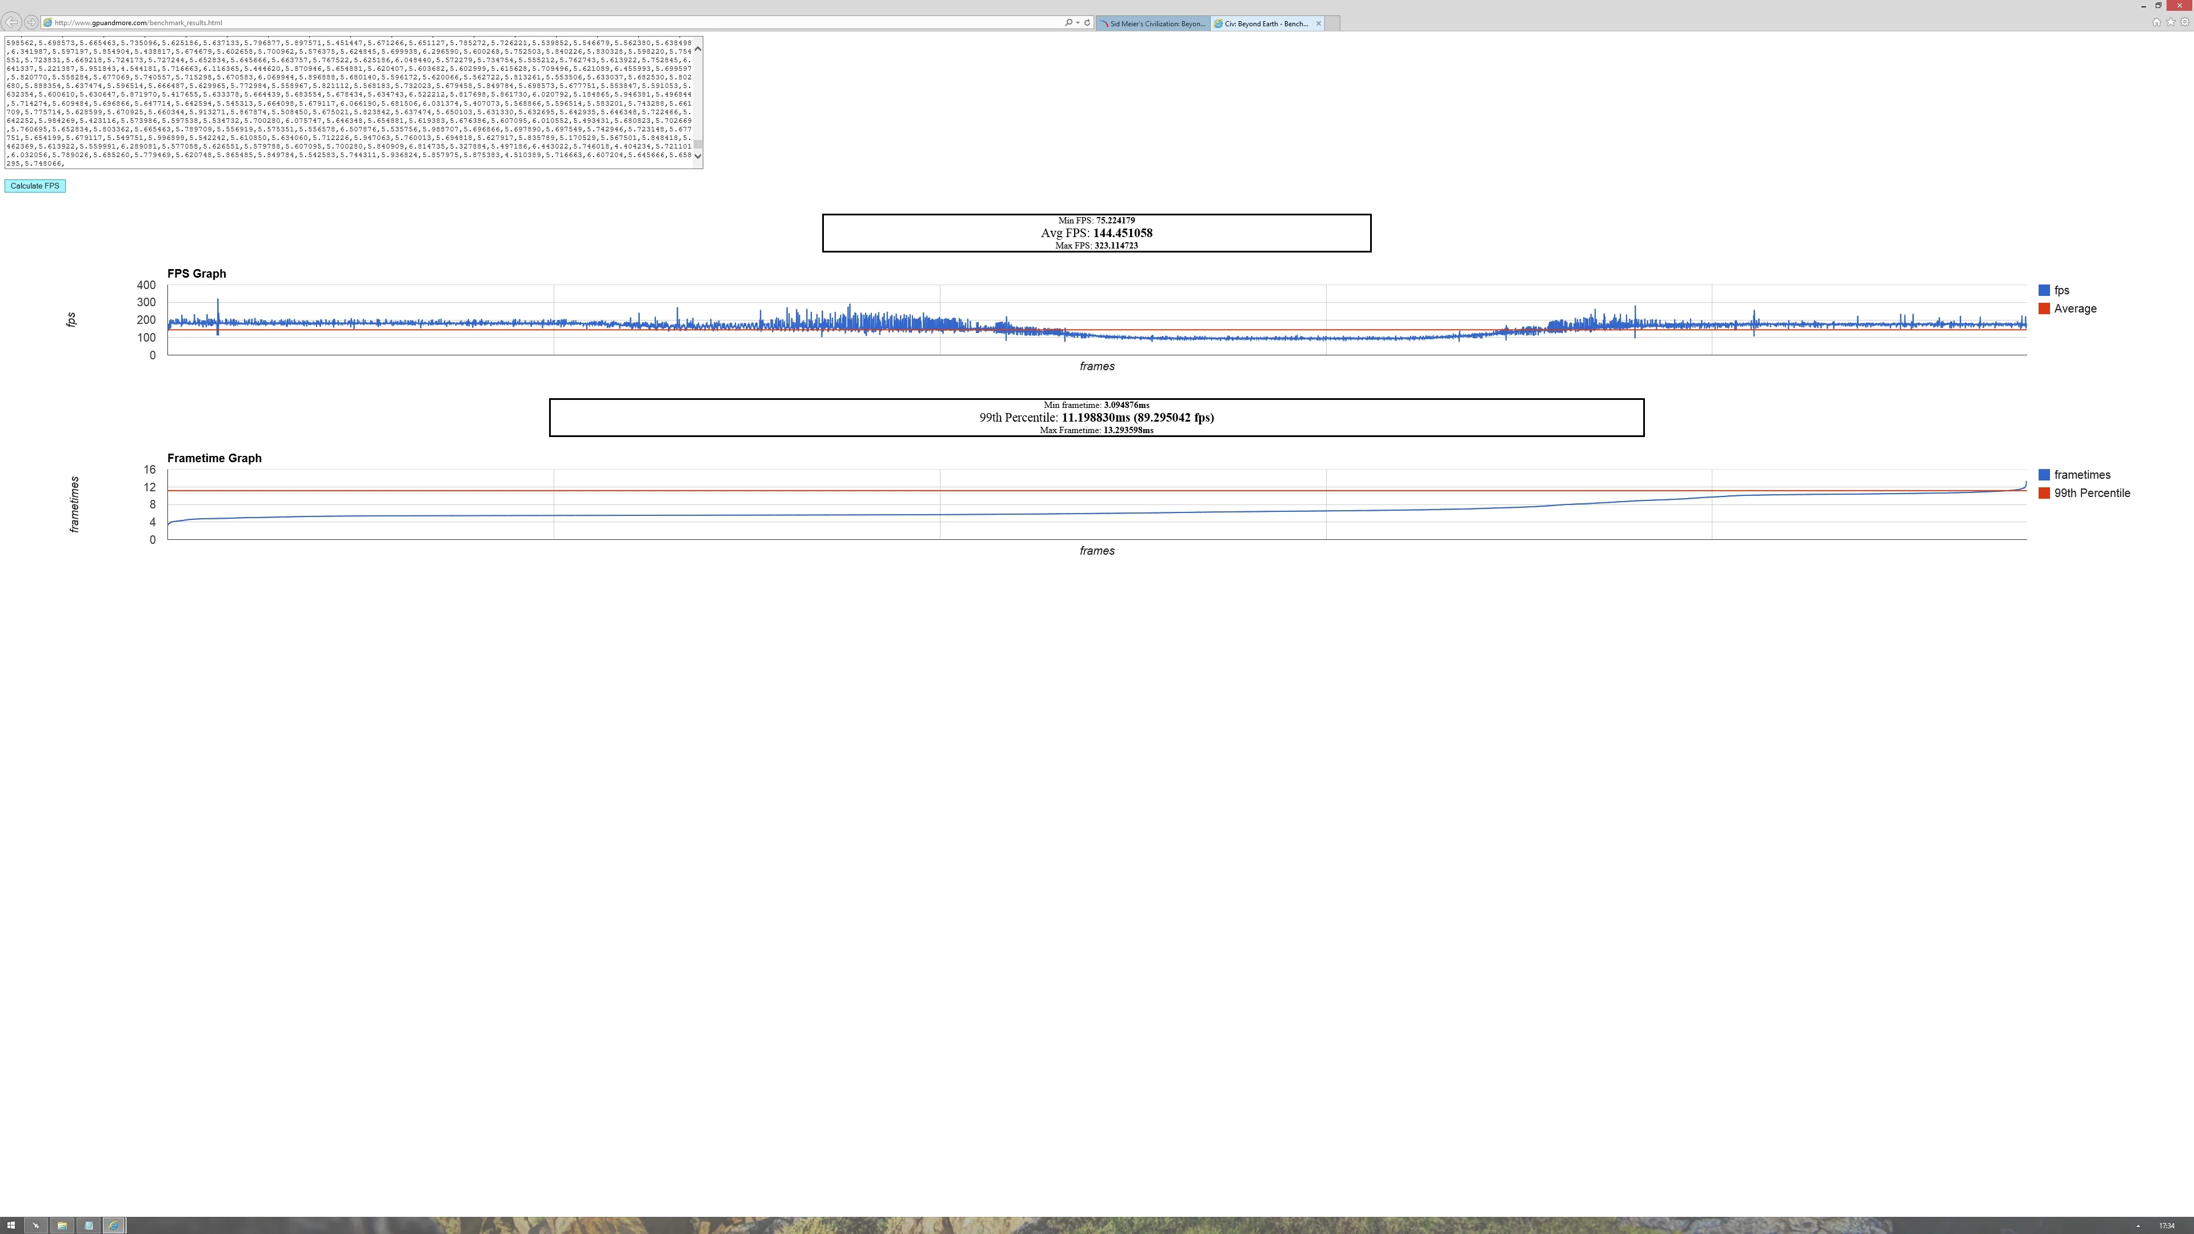The height and width of the screenshot is (1234, 2194).
Task: Click the blue frametimes legend swatch
Action: [2043, 475]
